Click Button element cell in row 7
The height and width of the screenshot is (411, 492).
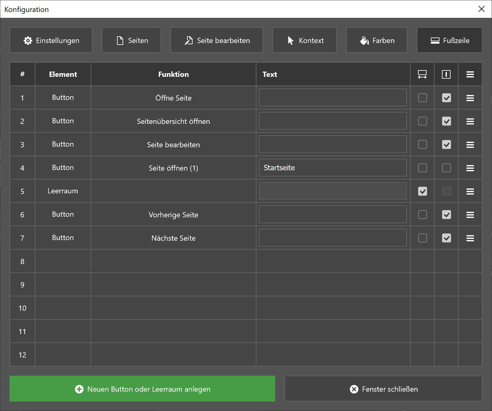(x=63, y=238)
